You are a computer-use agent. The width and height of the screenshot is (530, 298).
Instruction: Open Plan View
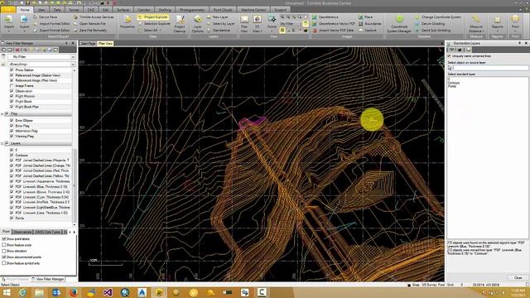coord(244,24)
